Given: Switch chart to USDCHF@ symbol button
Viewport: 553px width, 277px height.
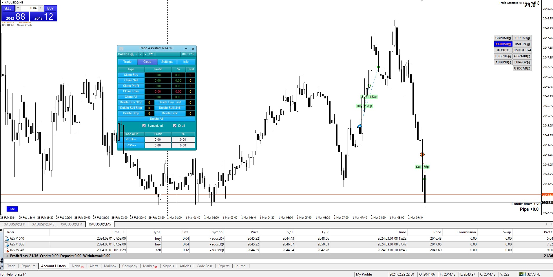Looking at the screenshot, I should coord(503,56).
